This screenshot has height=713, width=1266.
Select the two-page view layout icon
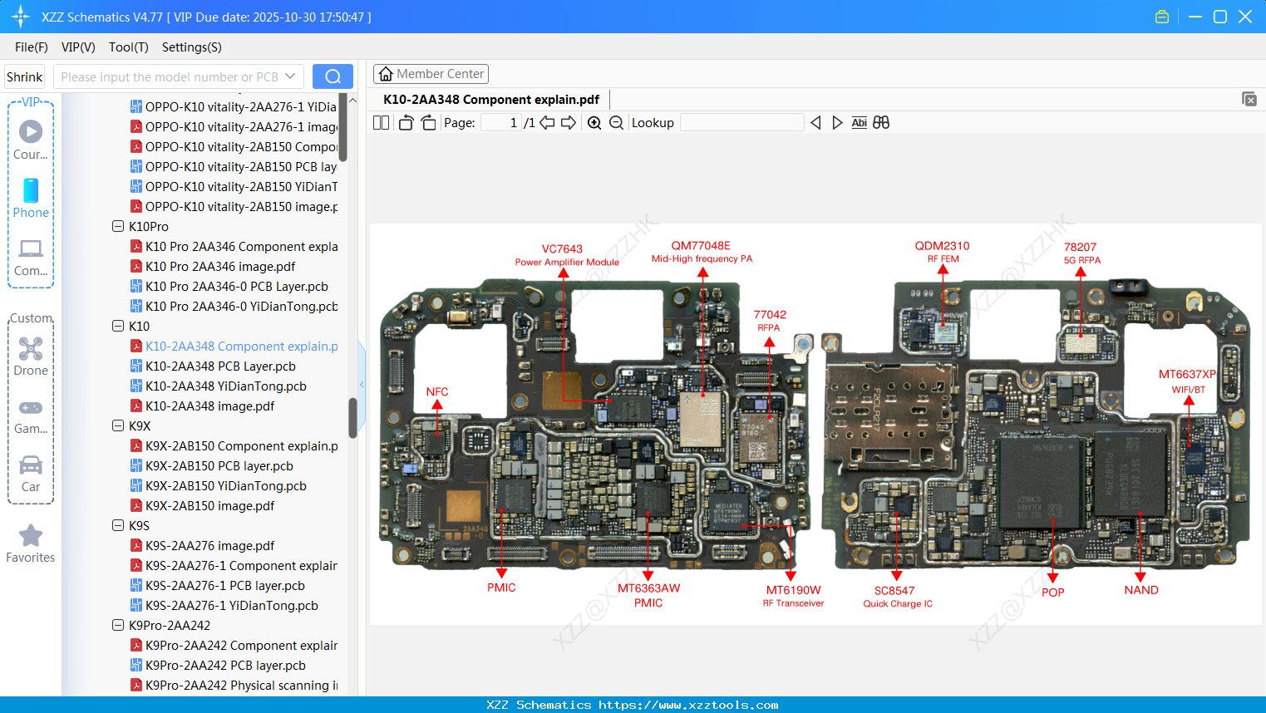(x=380, y=122)
